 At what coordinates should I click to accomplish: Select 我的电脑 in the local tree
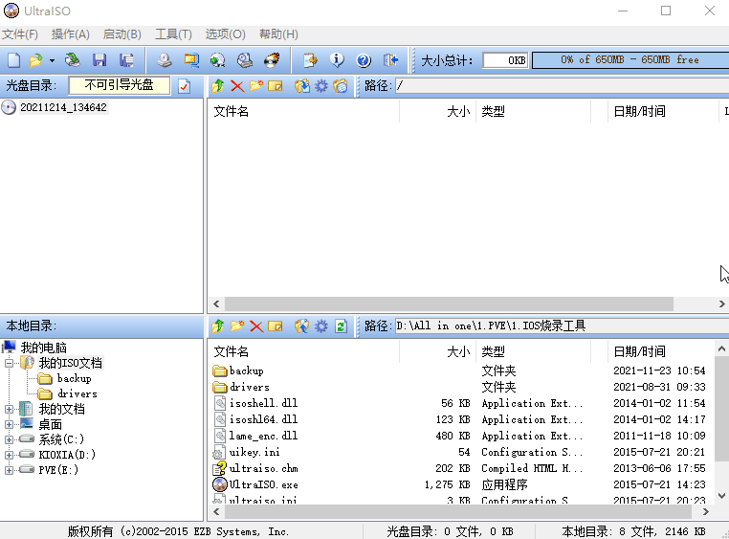[44, 348]
